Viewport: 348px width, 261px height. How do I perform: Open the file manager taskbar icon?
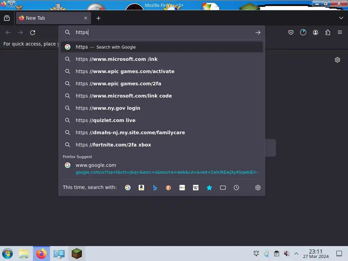[24, 254]
